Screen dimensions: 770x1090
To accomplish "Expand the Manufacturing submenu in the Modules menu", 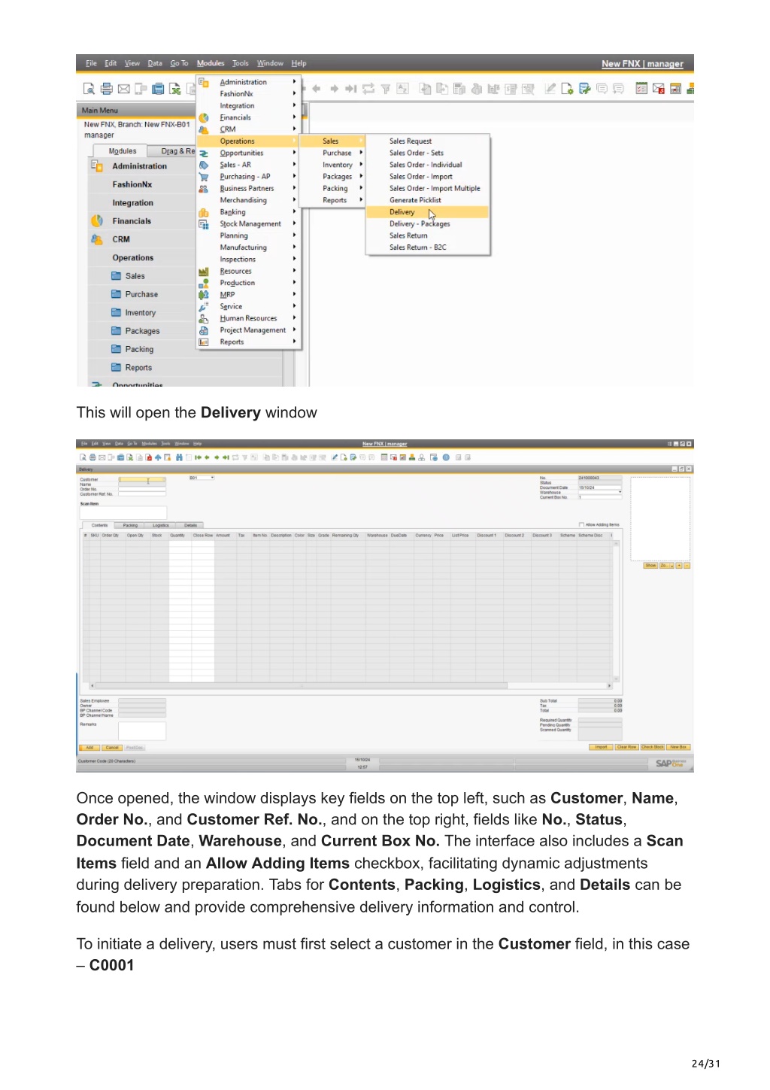I will (249, 247).
